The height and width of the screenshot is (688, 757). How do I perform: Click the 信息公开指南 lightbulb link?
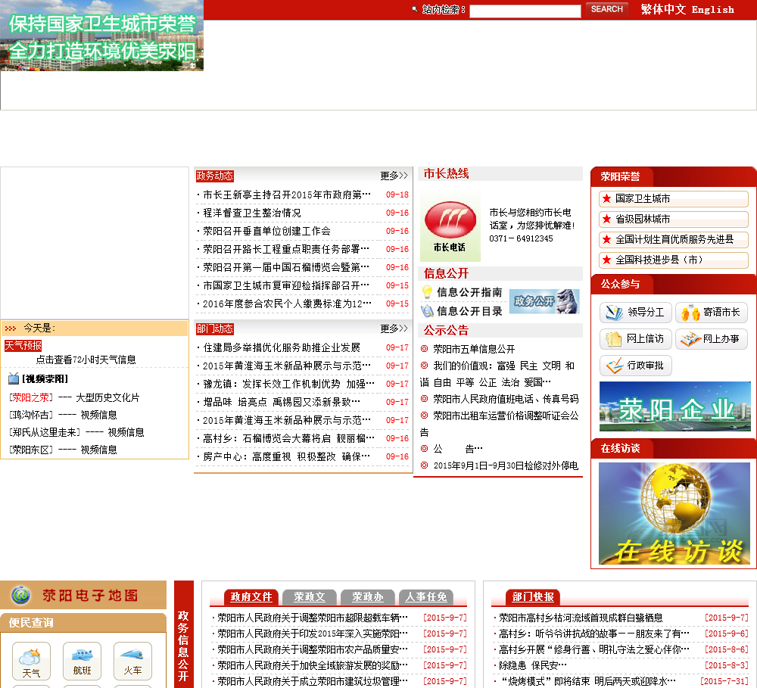[463, 292]
